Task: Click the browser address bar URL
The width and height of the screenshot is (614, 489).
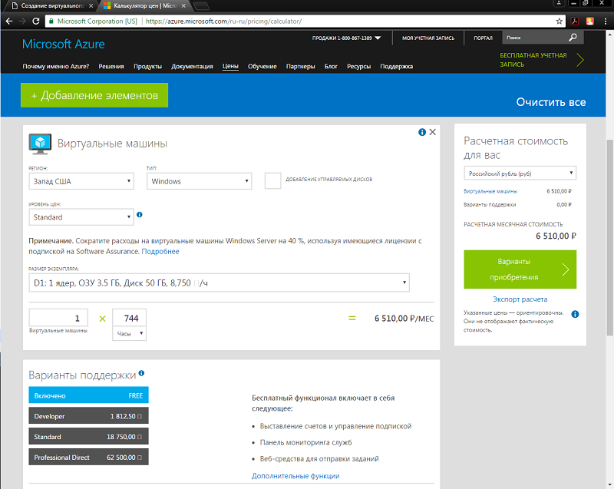Action: click(x=223, y=21)
